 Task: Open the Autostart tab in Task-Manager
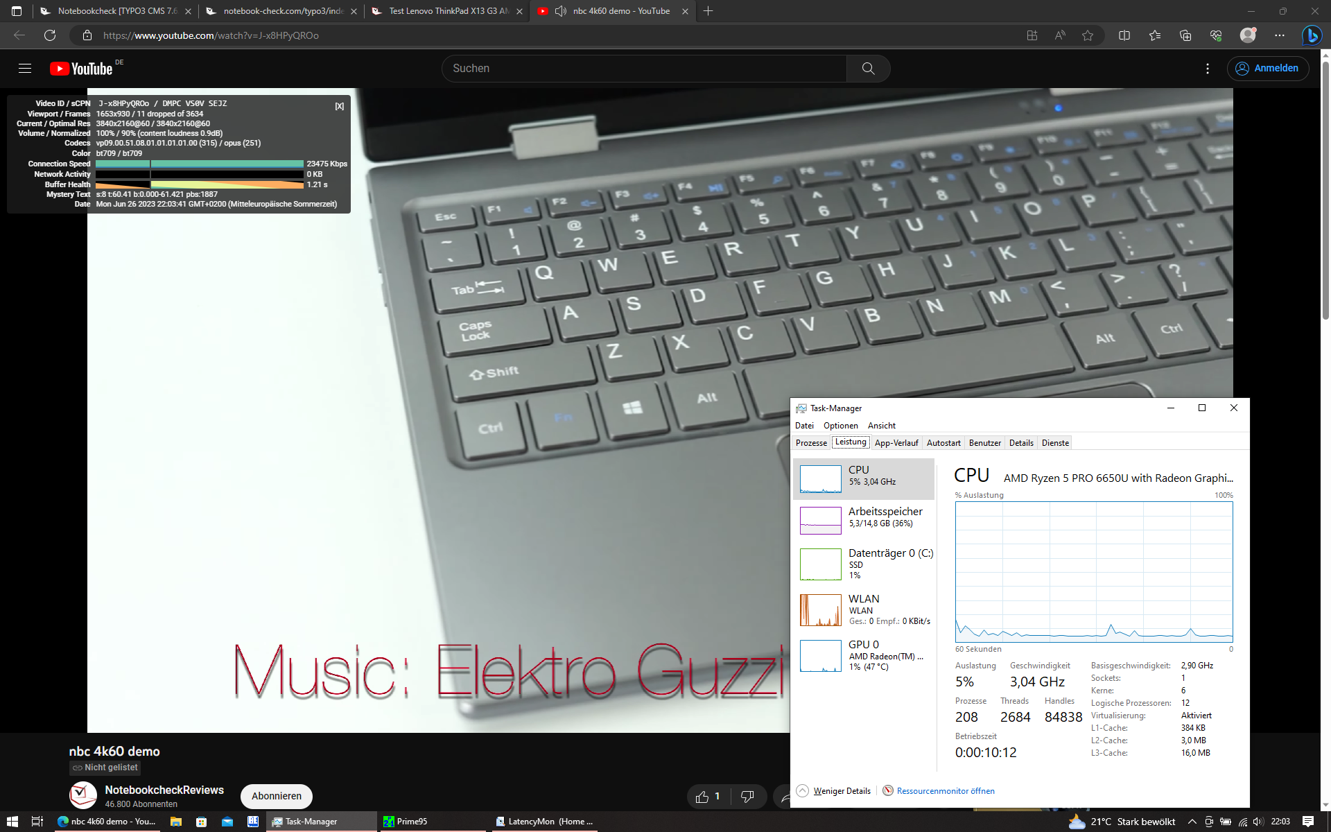pos(943,443)
